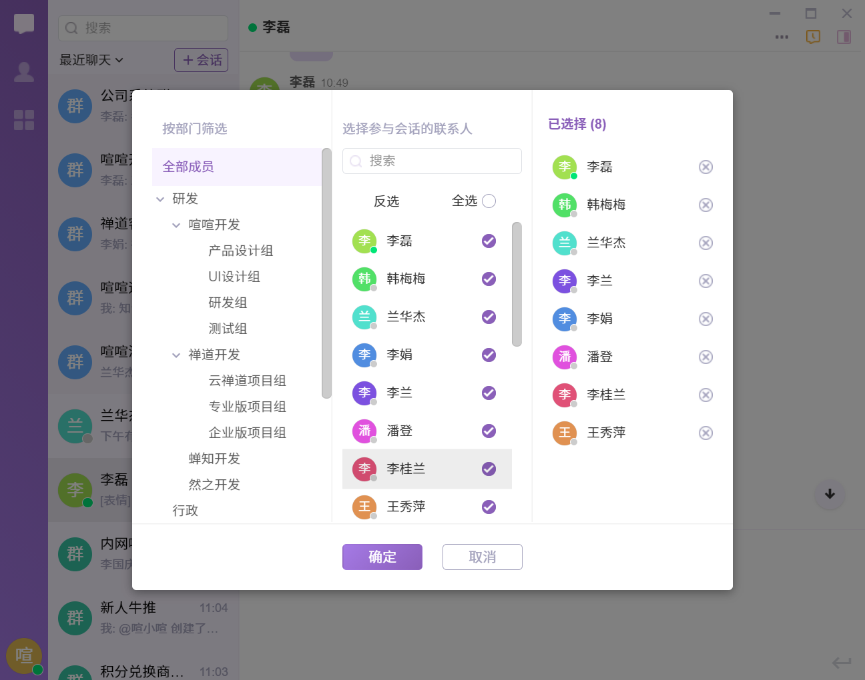Collapse the 禅道开发 tree branch
This screenshot has height=680, width=865.
[176, 355]
